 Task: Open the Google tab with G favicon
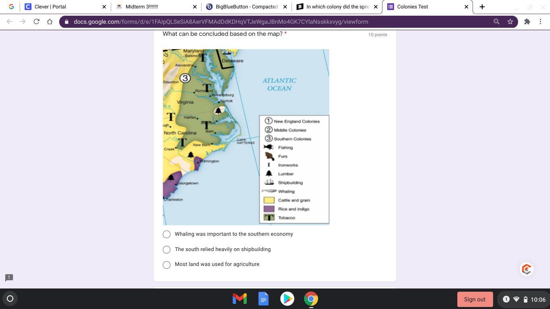click(x=11, y=7)
